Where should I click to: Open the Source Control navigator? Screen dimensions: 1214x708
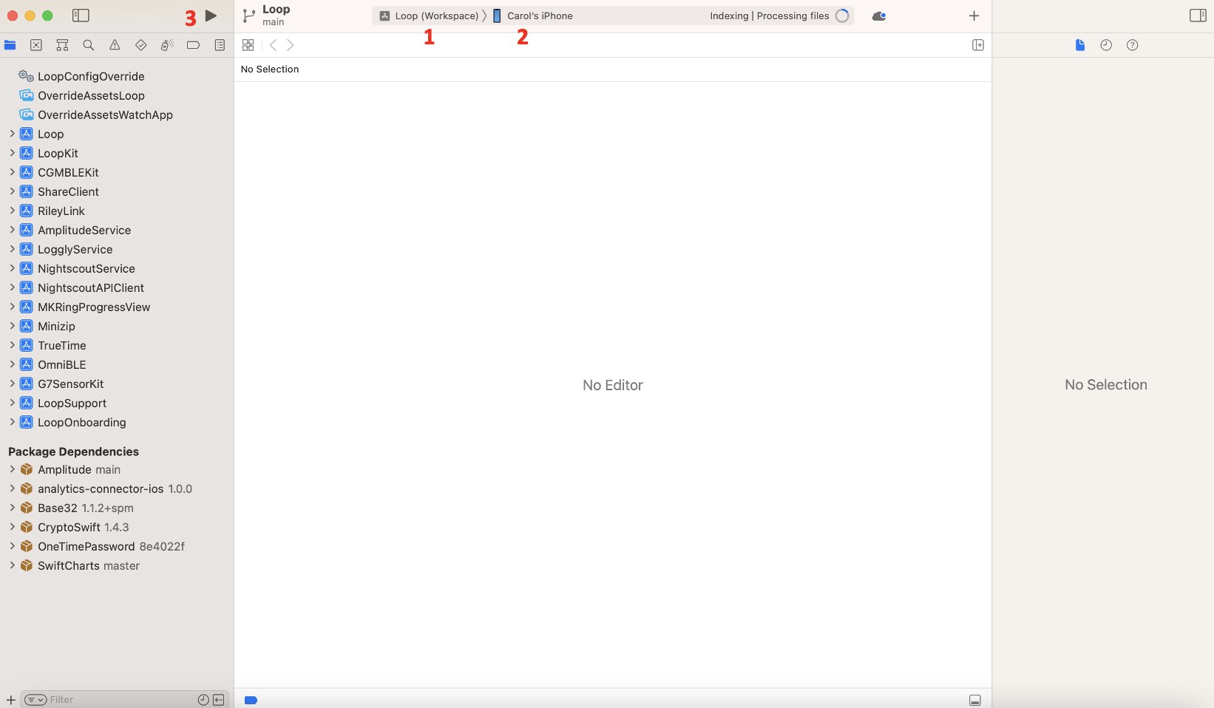pyautogui.click(x=36, y=45)
